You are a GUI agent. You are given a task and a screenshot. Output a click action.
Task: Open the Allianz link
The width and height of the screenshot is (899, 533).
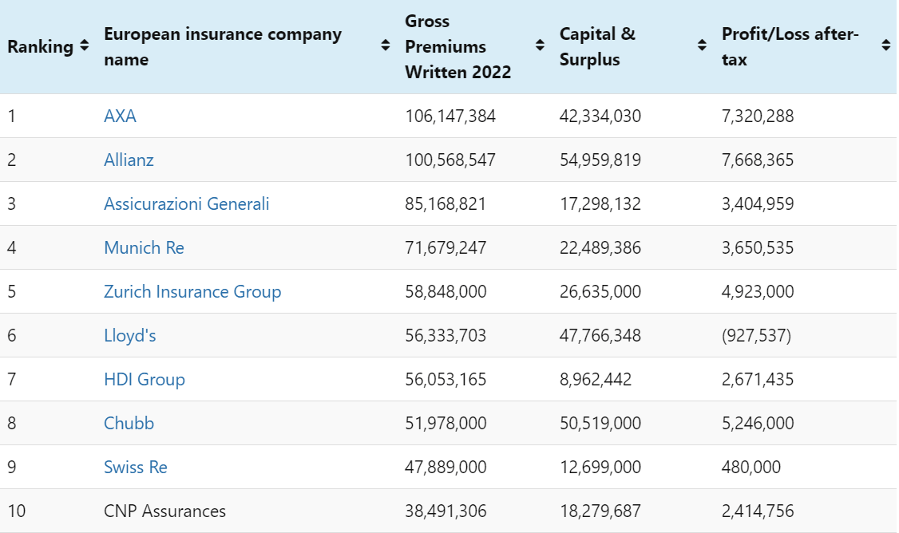coord(129,160)
